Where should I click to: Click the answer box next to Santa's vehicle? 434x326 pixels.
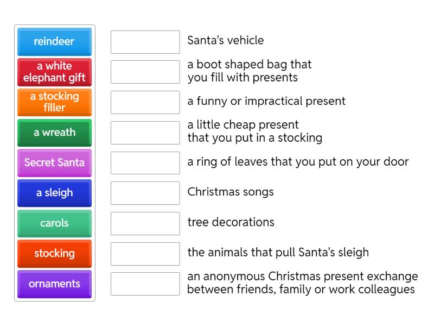click(145, 42)
